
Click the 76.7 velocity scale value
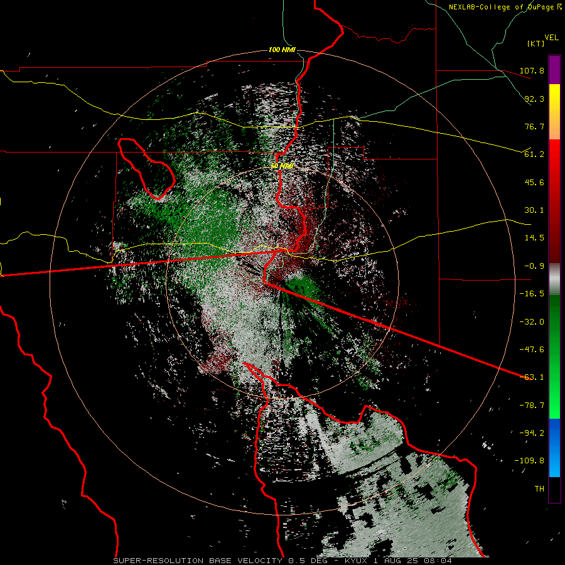tap(534, 126)
